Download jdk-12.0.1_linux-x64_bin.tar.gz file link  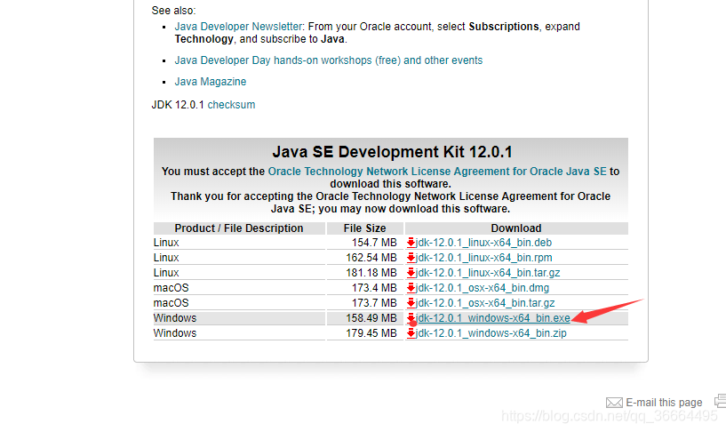pos(488,273)
